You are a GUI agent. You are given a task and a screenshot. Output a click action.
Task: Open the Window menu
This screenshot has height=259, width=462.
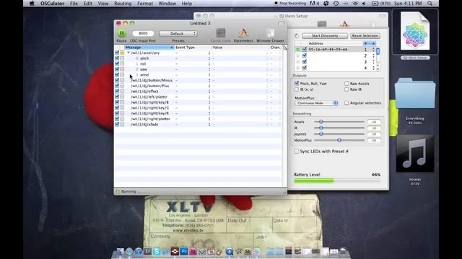(167, 4)
